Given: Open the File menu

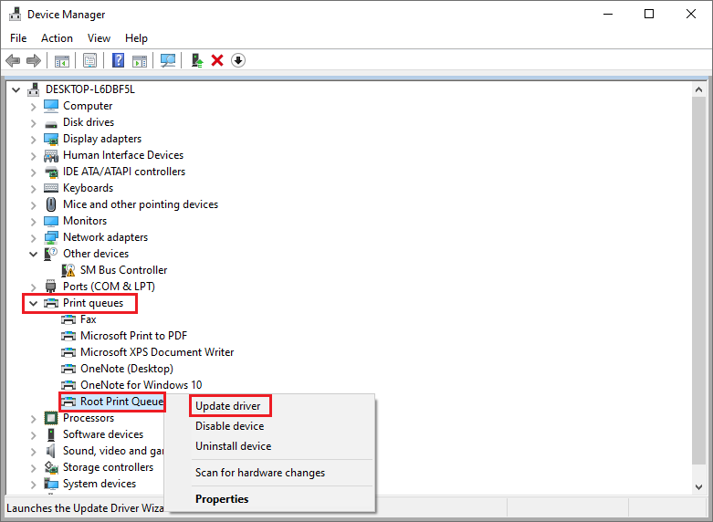Looking at the screenshot, I should [x=18, y=38].
